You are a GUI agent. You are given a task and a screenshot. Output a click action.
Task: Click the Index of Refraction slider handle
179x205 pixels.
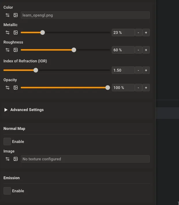(36, 70)
